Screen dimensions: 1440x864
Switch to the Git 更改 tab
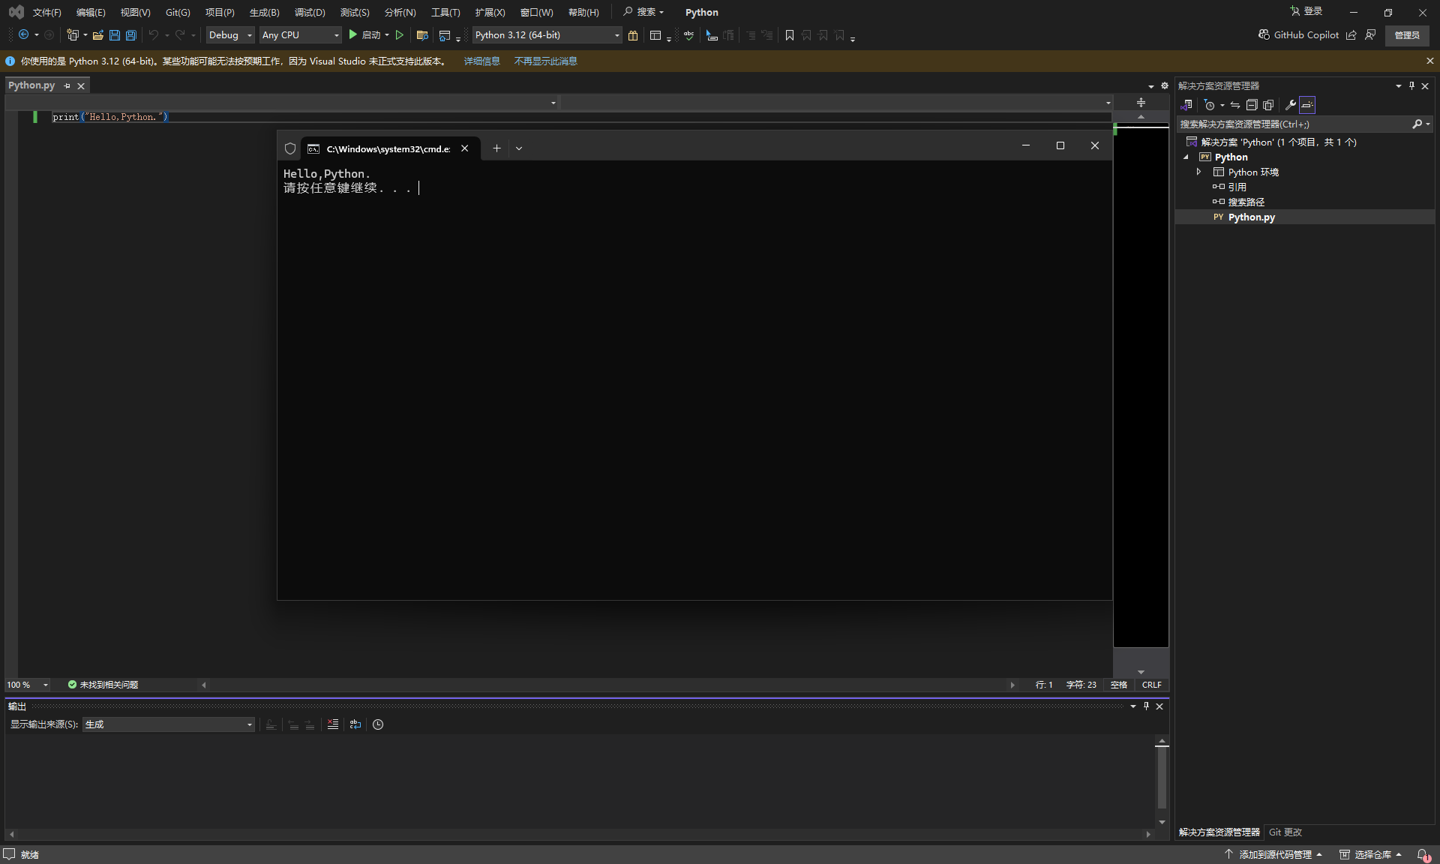coord(1284,832)
